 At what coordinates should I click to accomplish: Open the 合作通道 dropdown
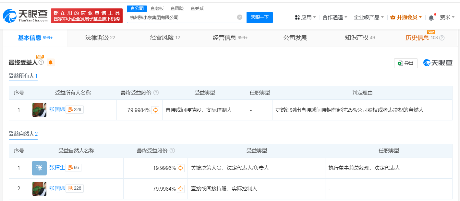(335, 17)
